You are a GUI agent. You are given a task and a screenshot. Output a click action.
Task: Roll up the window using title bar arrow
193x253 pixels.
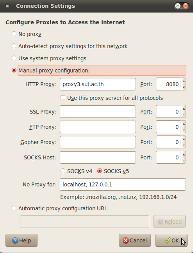click(x=178, y=6)
